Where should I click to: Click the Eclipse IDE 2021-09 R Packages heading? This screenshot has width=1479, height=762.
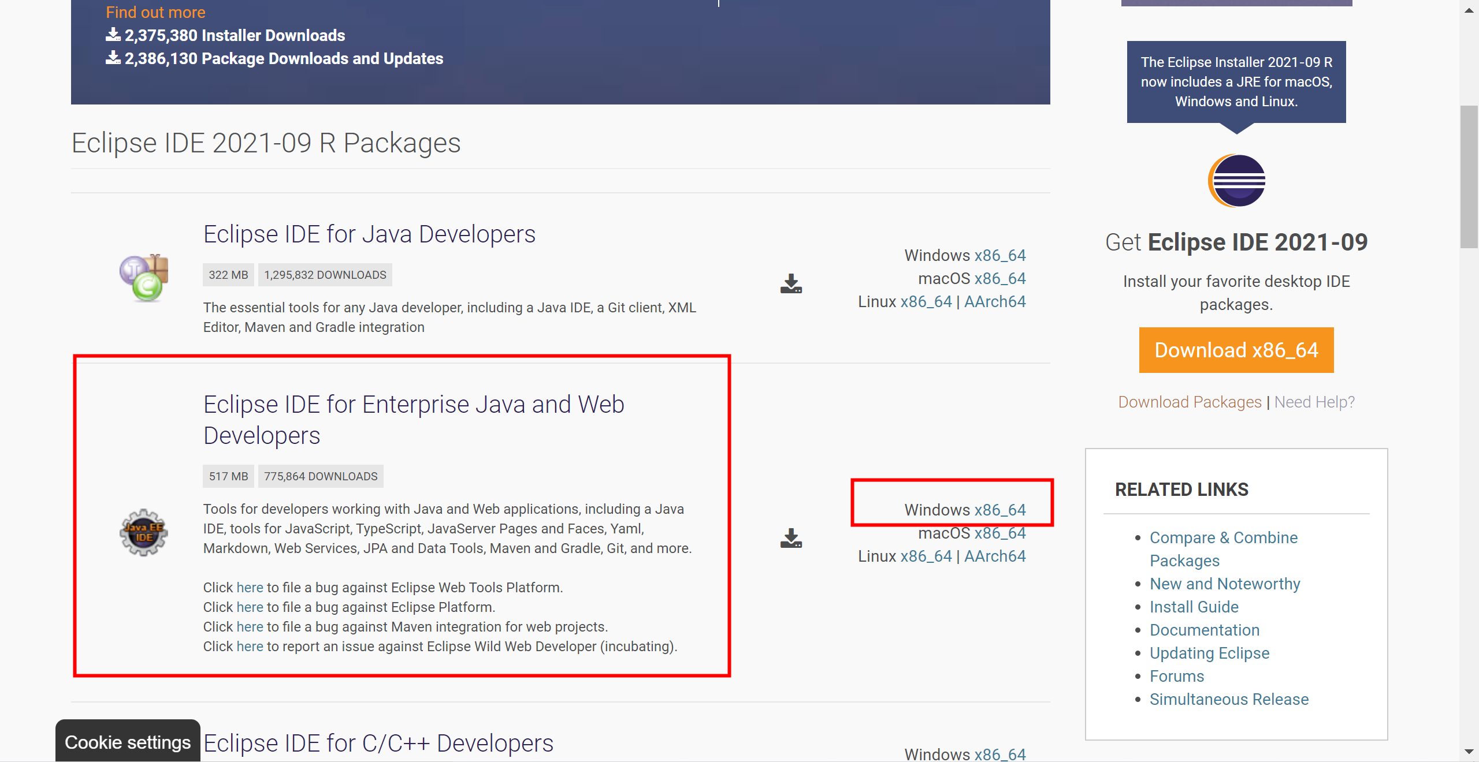pyautogui.click(x=266, y=143)
